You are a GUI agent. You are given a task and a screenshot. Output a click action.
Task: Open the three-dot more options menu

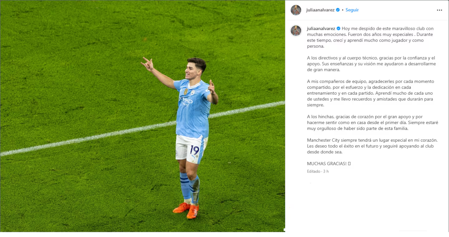pos(439,10)
